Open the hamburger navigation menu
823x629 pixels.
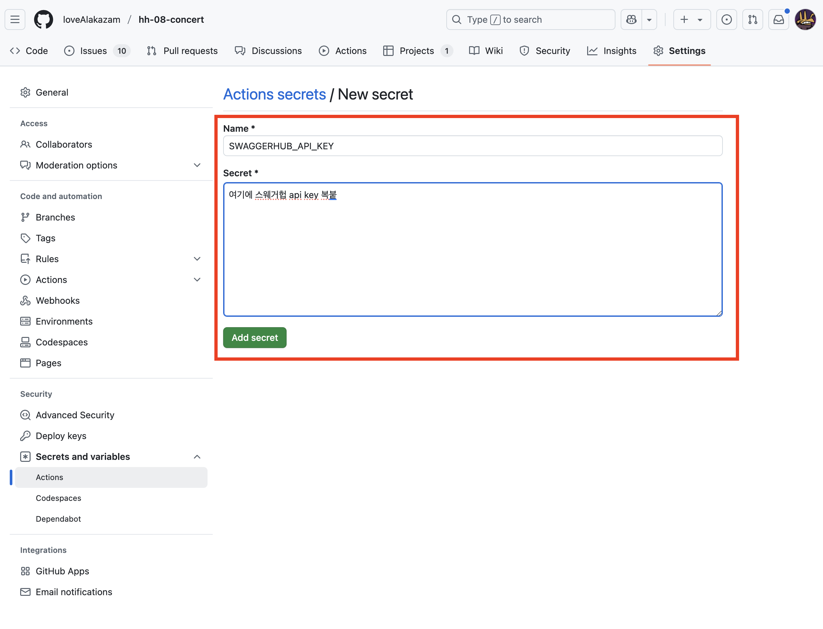(x=15, y=20)
